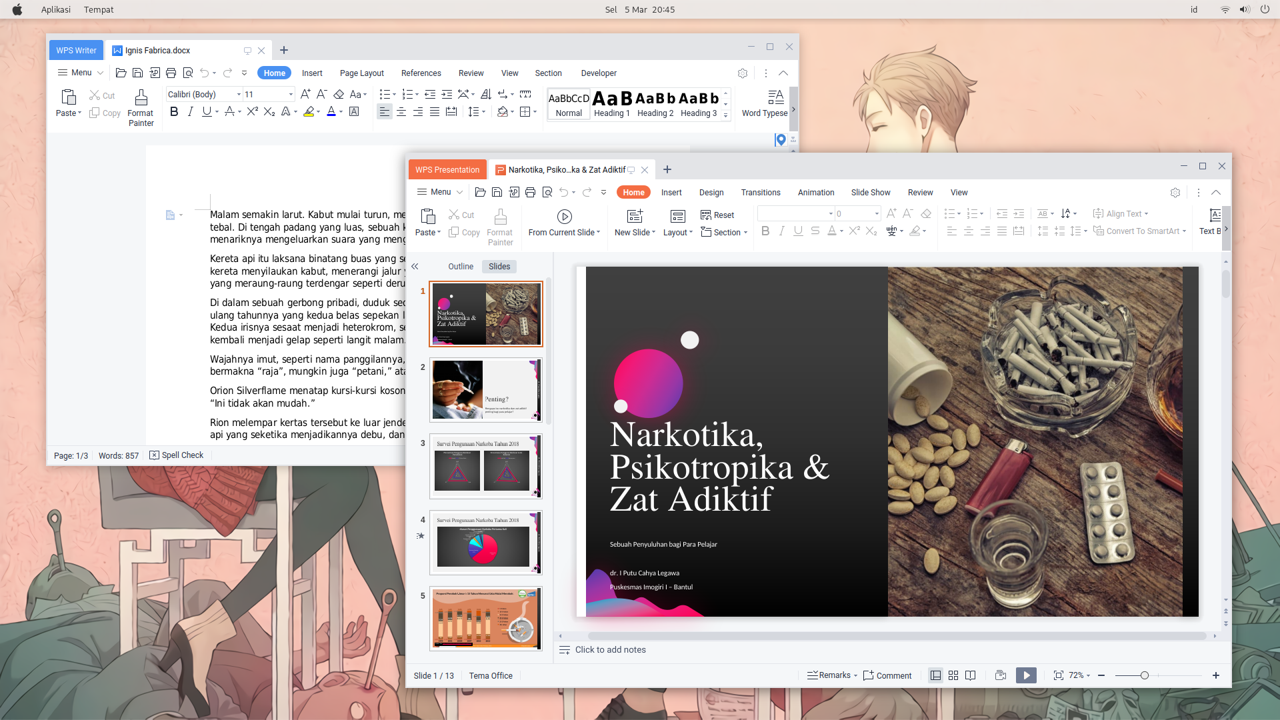Click the Bold icon in Writer
The image size is (1280, 720).
tap(174, 112)
